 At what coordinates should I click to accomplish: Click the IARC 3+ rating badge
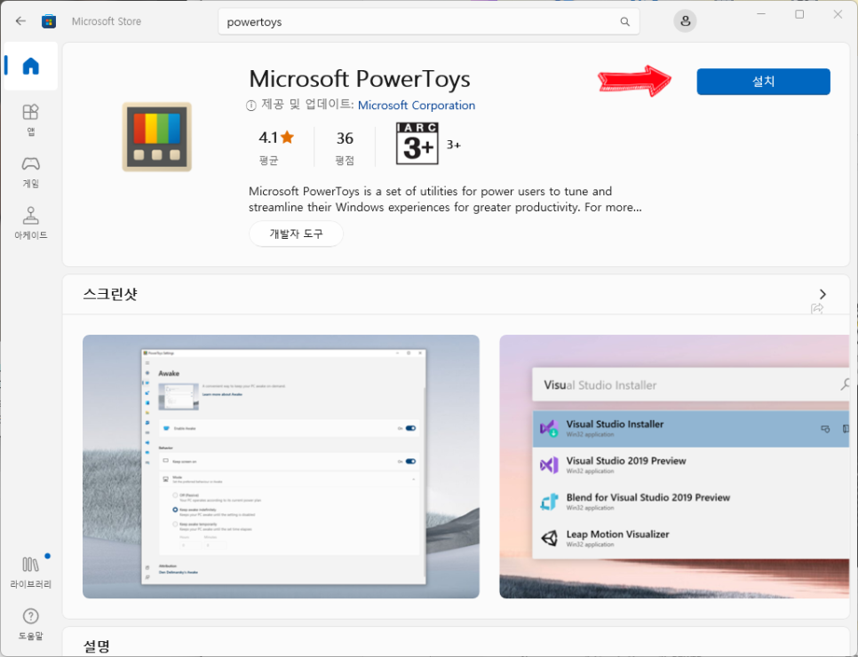(x=417, y=143)
